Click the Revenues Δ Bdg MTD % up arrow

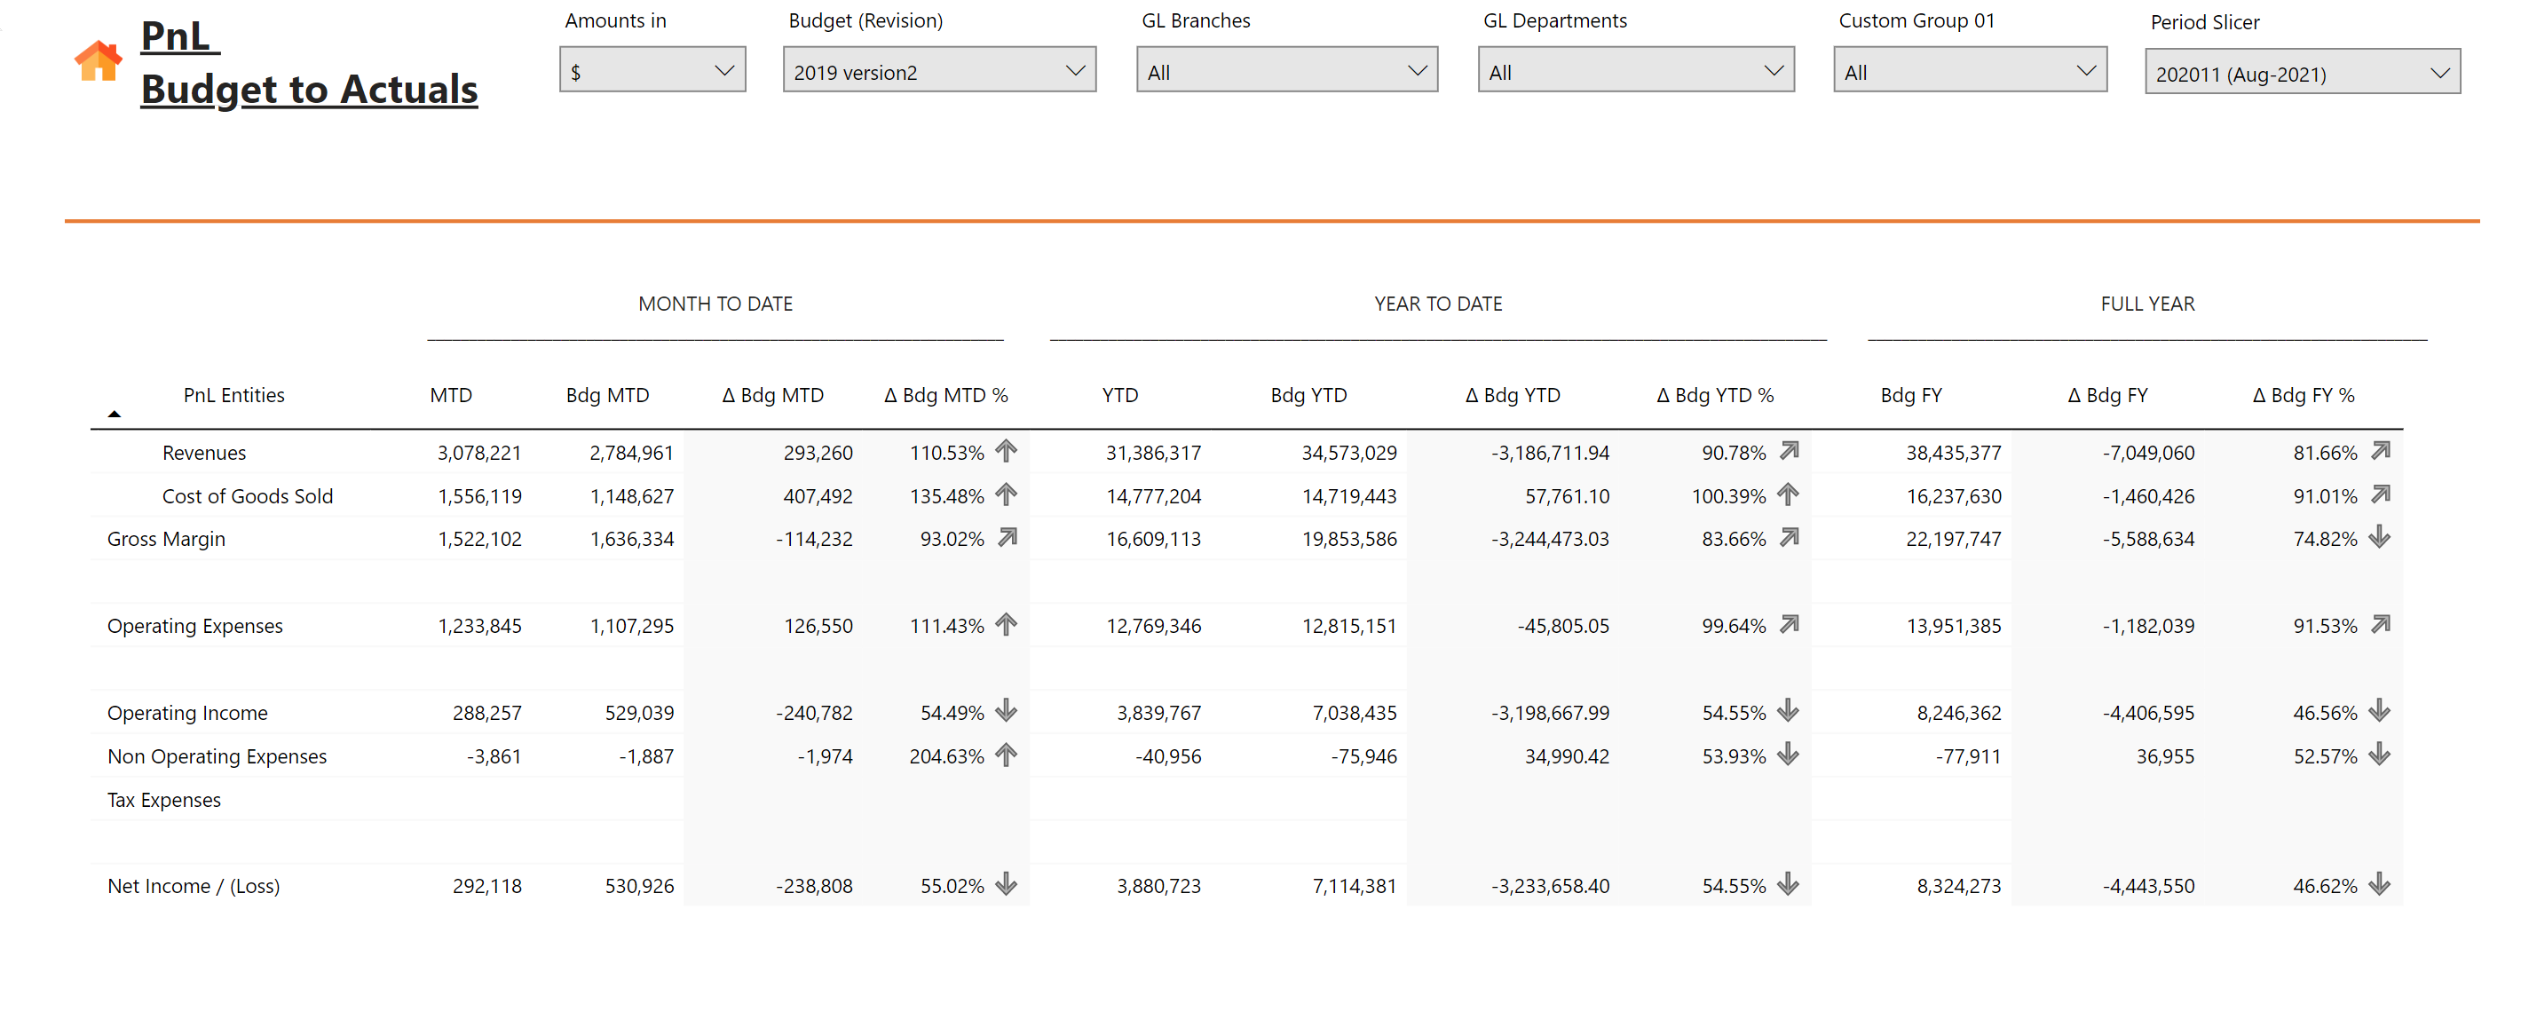1006,451
